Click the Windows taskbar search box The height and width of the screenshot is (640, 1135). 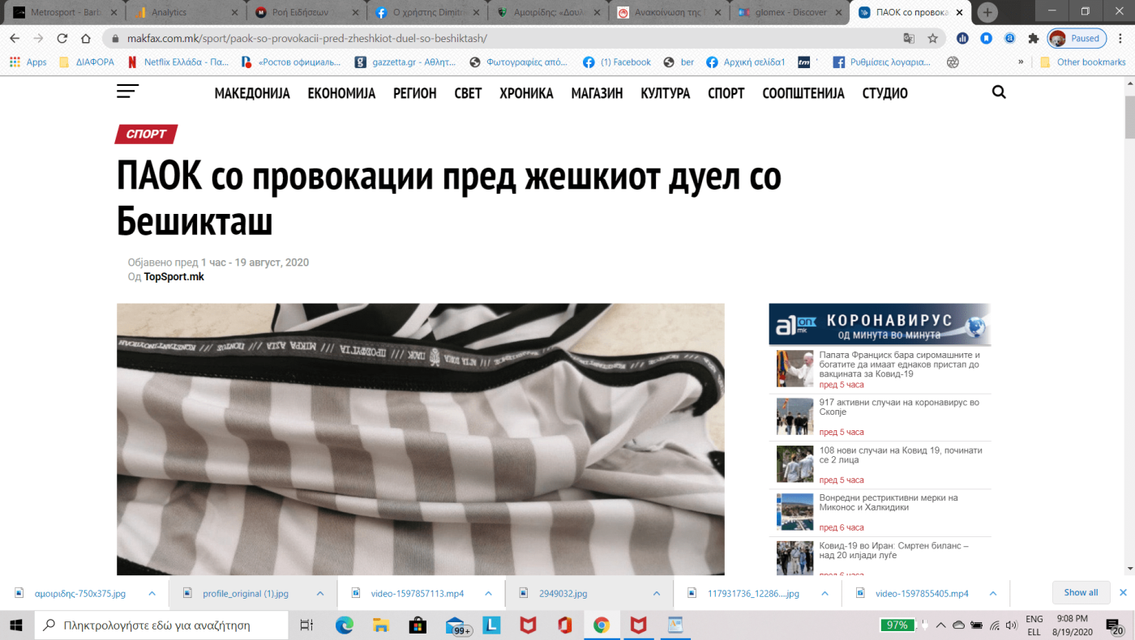click(x=162, y=625)
